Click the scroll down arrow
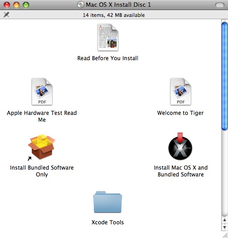The image size is (228, 238). point(224,228)
